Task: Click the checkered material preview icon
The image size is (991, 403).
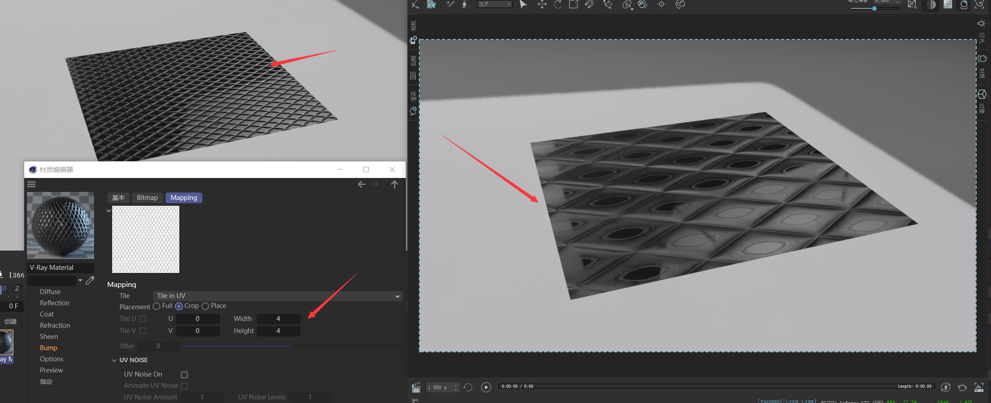Action: 948,4
